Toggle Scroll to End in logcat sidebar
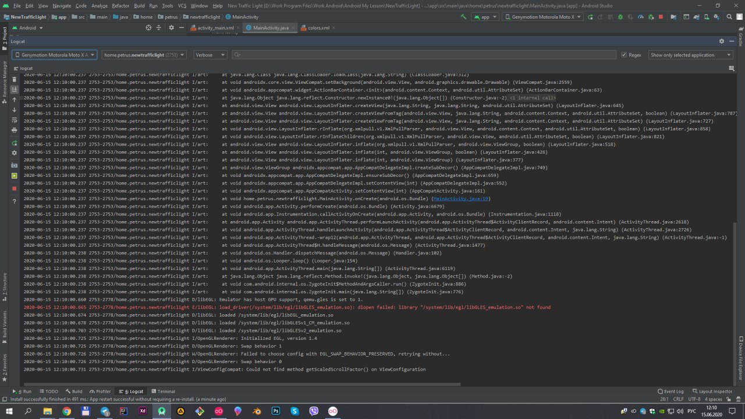This screenshot has height=419, width=745. [x=15, y=89]
